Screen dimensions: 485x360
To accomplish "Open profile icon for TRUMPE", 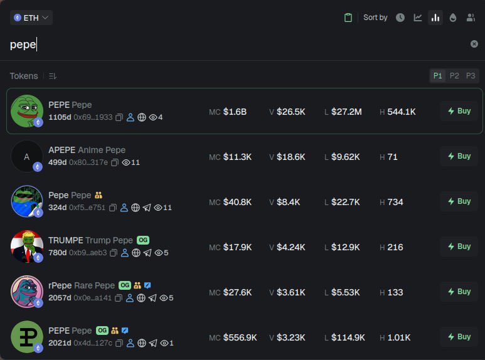I will 125,253.
